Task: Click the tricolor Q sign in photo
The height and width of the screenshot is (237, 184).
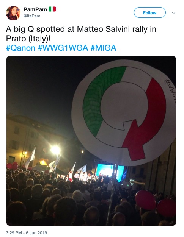Action: point(124,112)
